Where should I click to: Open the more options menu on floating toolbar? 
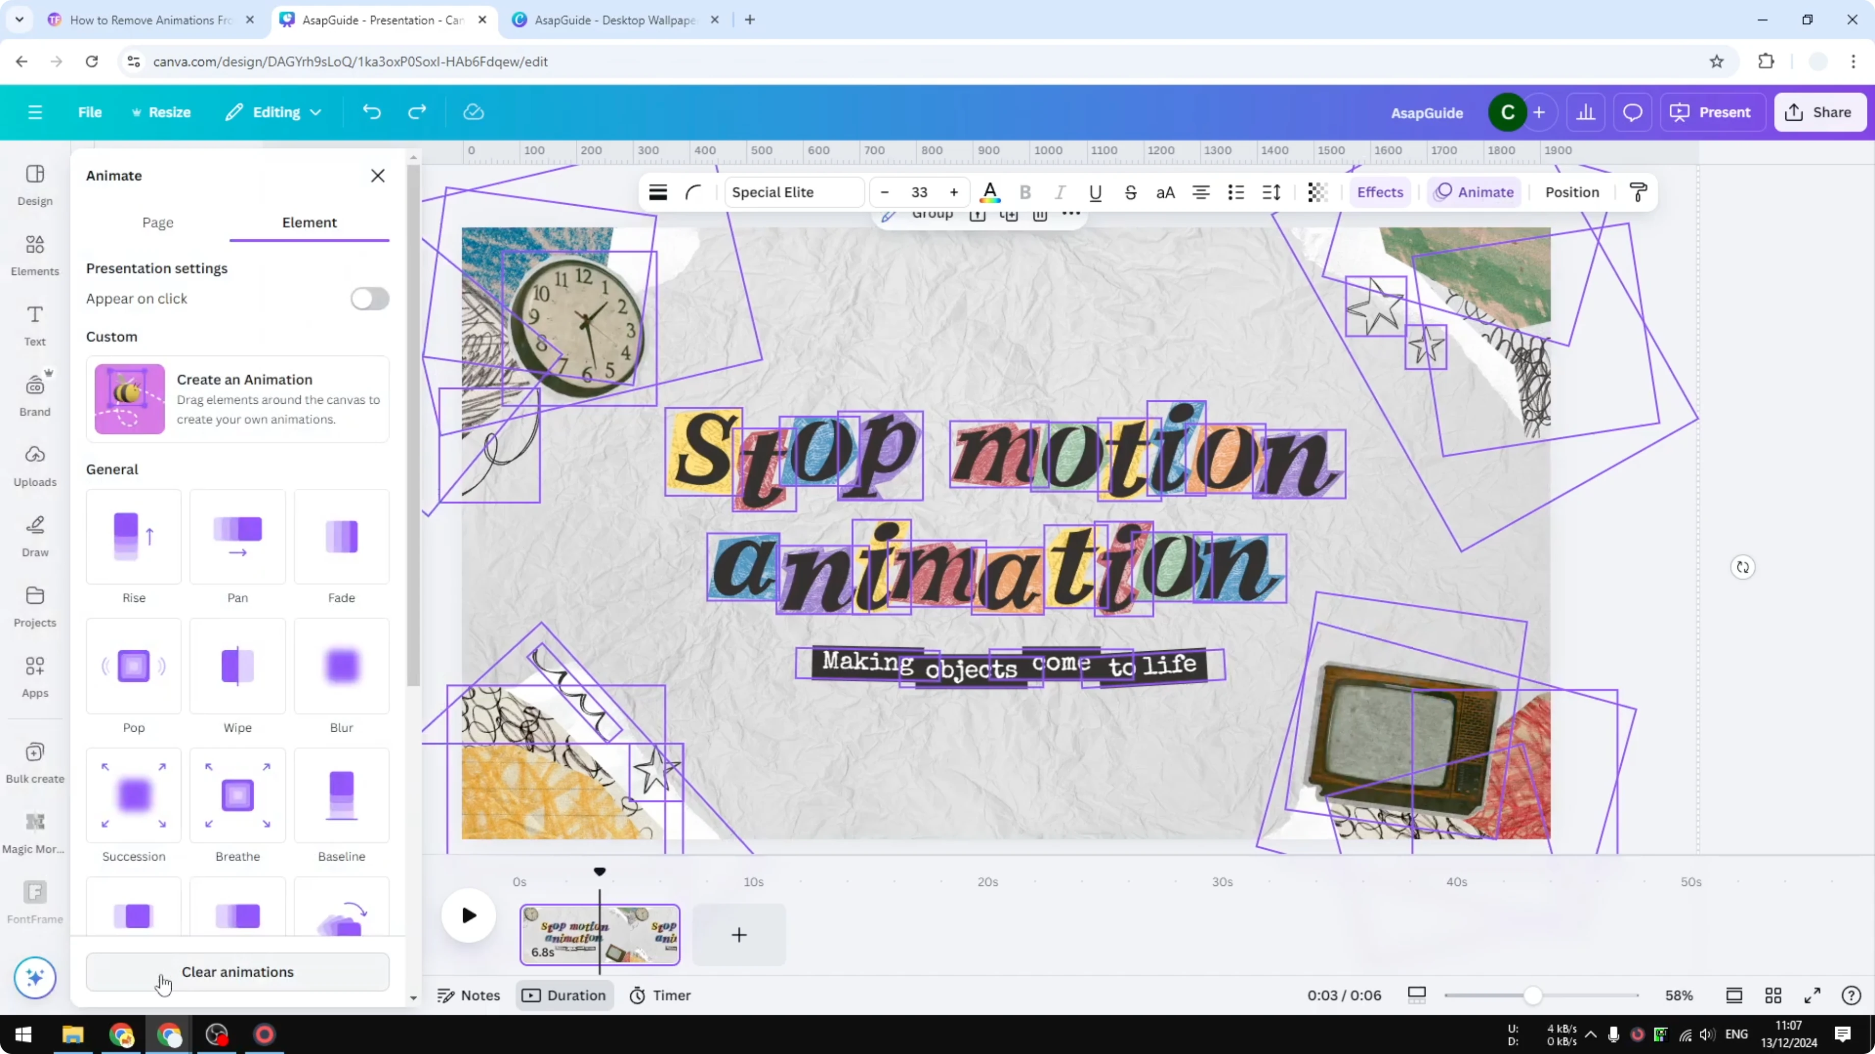1070,214
